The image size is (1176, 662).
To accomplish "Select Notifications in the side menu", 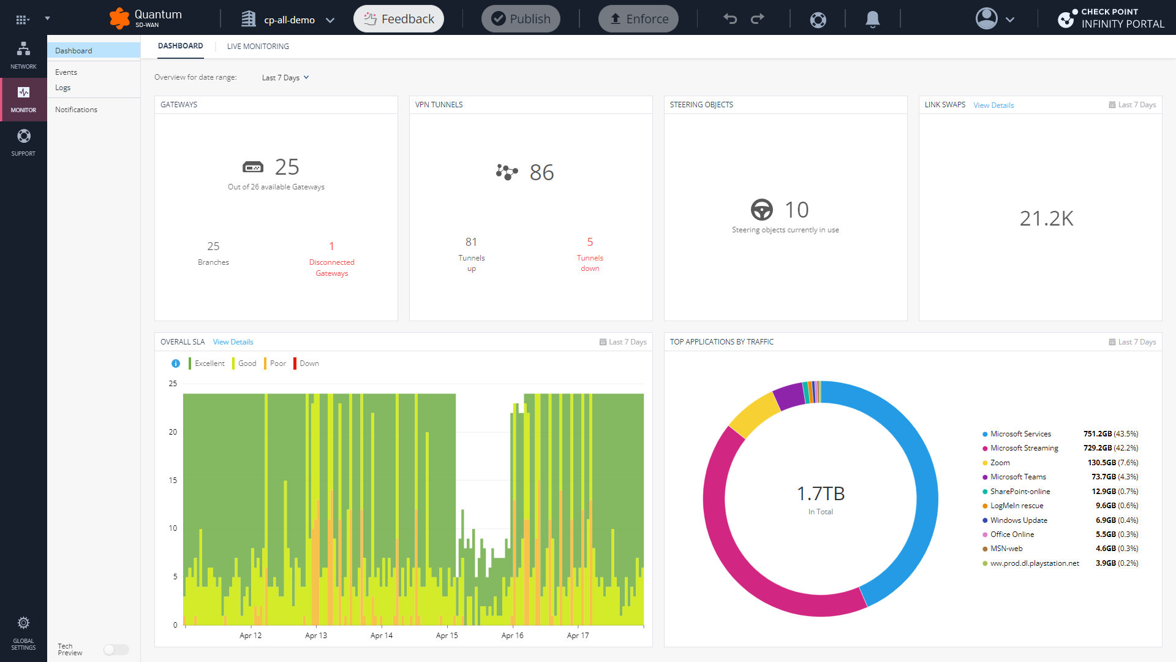I will click(76, 110).
